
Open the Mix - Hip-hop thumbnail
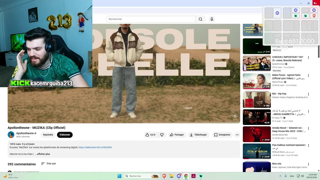[x=257, y=100]
